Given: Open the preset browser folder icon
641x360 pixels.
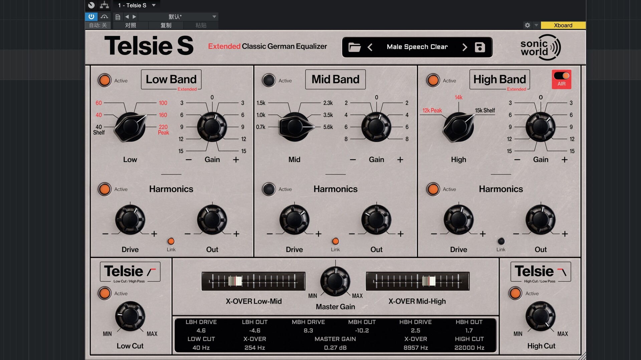Looking at the screenshot, I should pyautogui.click(x=354, y=47).
